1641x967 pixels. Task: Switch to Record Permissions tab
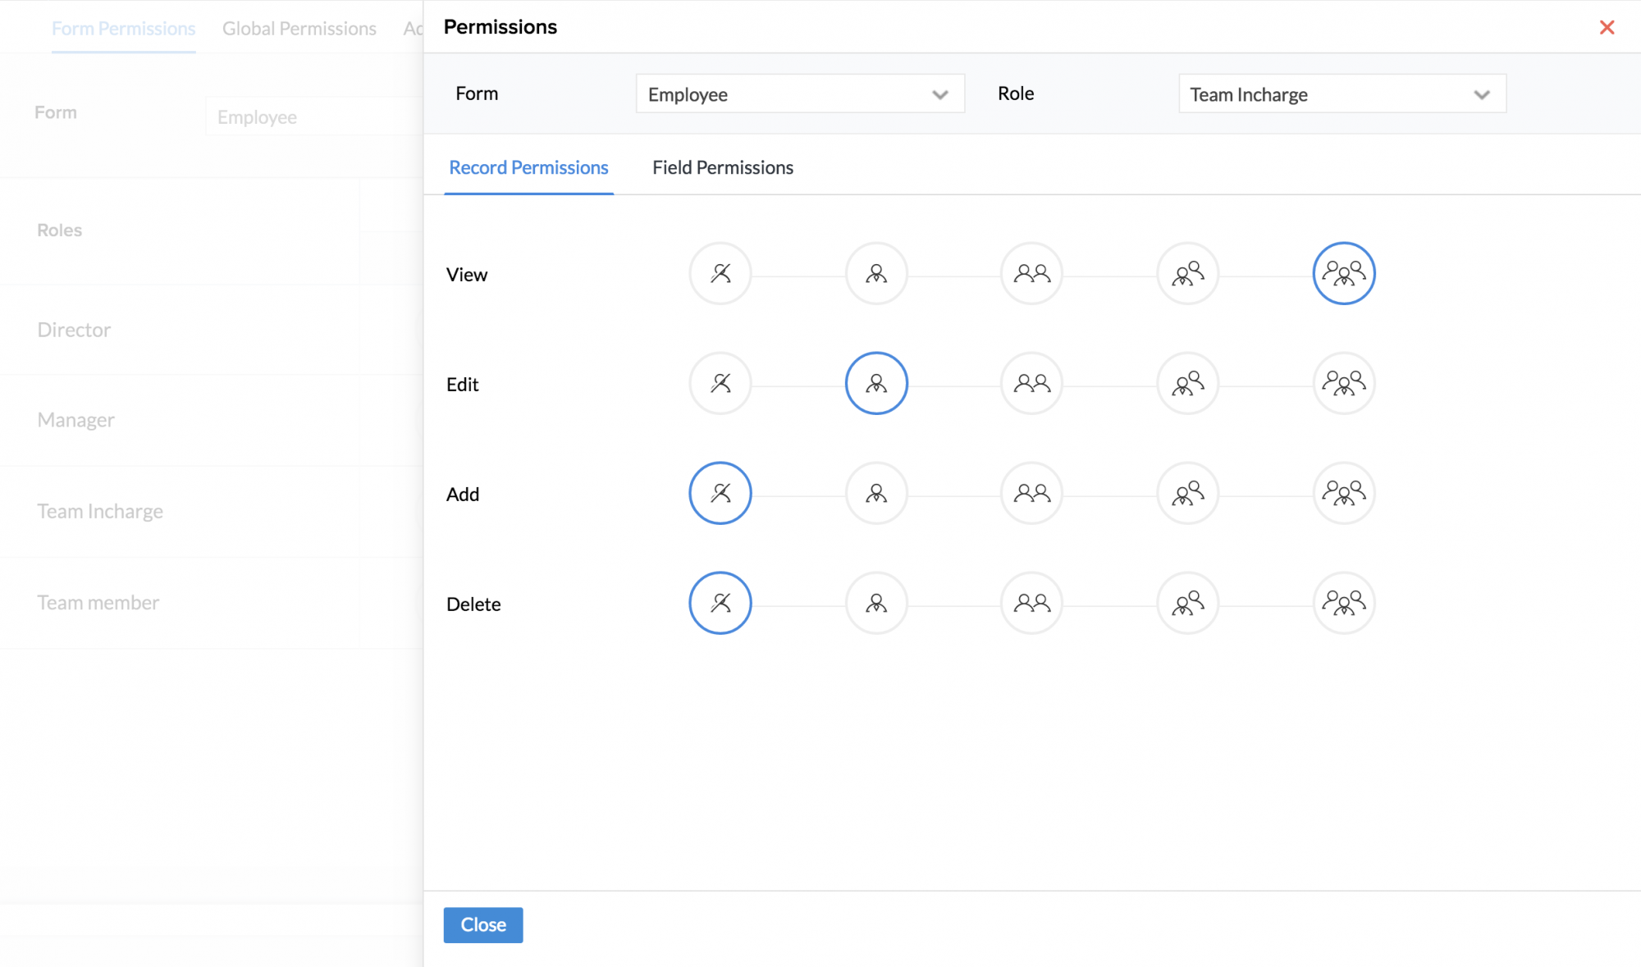[528, 167]
